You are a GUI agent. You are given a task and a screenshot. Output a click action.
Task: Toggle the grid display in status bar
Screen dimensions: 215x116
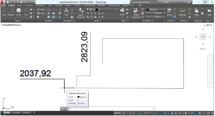[124, 113]
